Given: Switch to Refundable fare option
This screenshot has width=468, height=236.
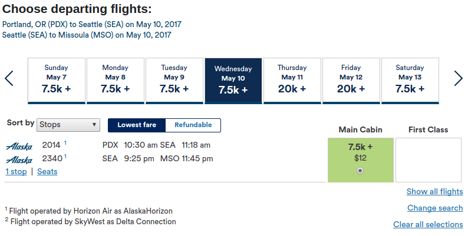Looking at the screenshot, I should point(193,125).
